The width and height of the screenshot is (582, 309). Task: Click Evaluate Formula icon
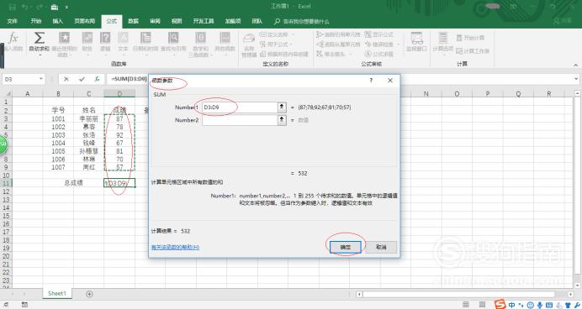(368, 54)
